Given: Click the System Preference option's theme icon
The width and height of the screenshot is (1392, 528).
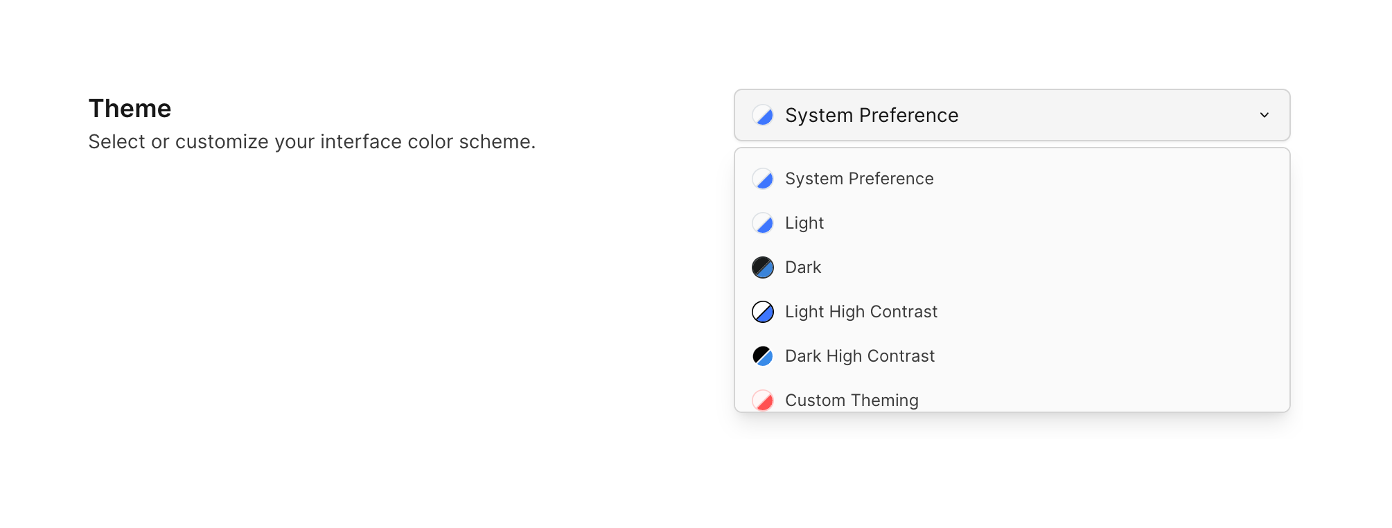Looking at the screenshot, I should pos(763,179).
